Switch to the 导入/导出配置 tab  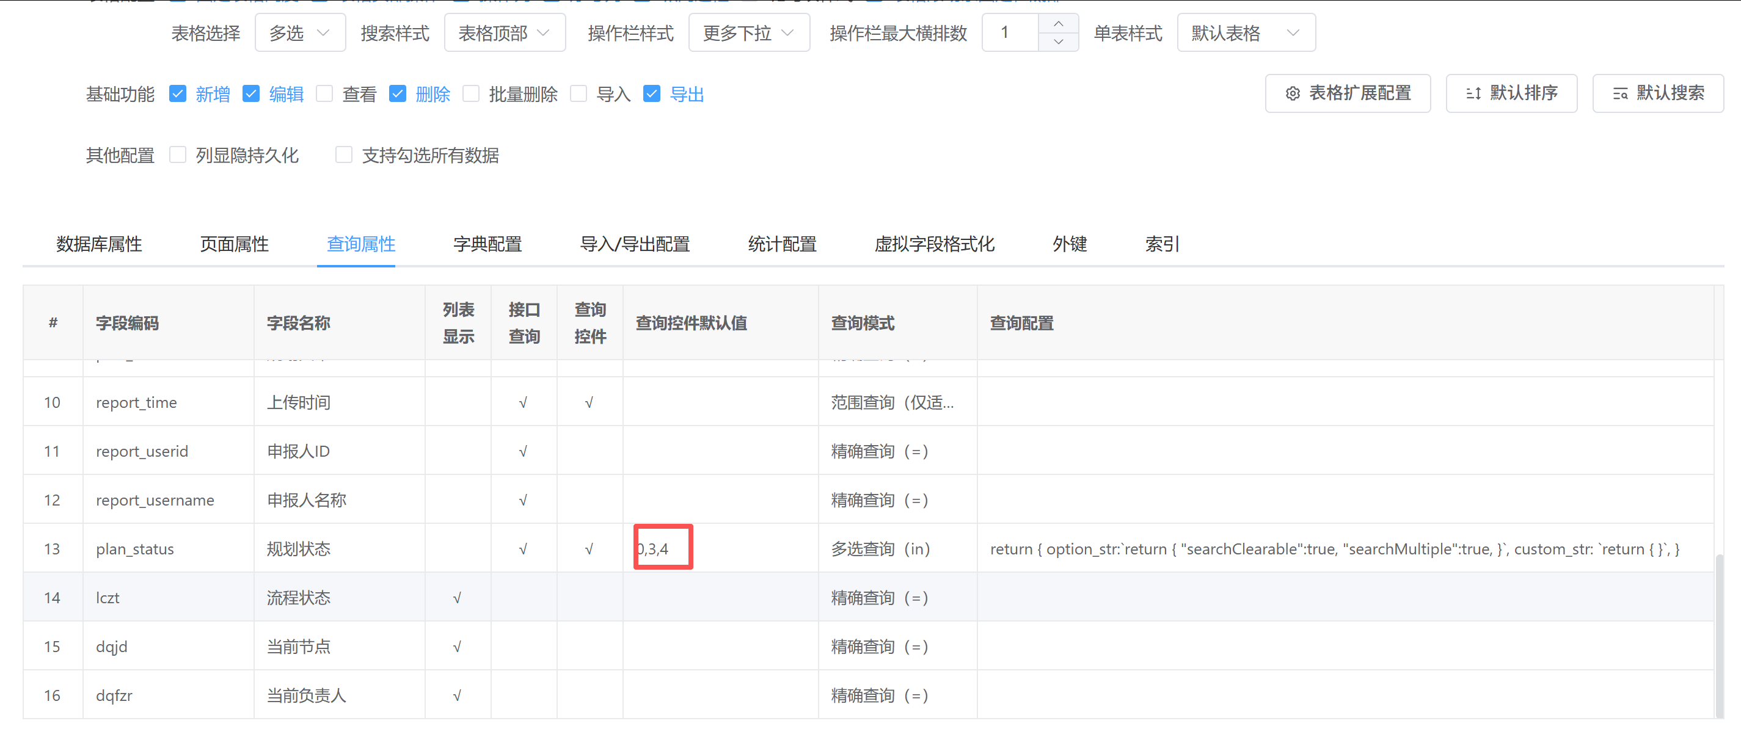coord(635,244)
